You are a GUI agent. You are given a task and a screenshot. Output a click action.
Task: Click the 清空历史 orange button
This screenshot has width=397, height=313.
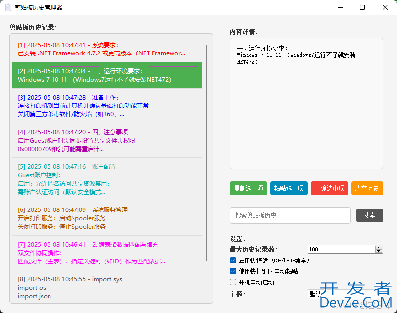point(367,188)
